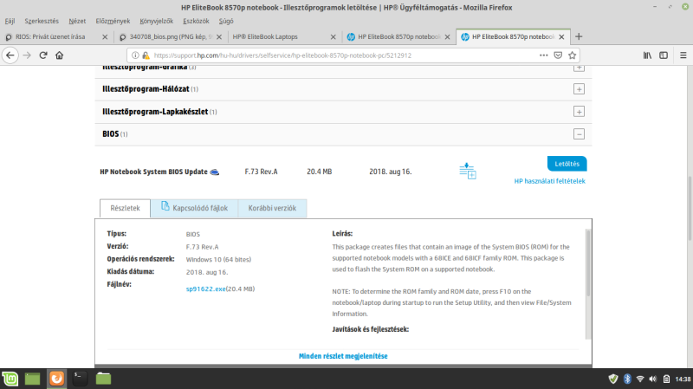Image resolution: width=693 pixels, height=389 pixels.
Task: Click the details panel scrollbar
Action: coord(588,263)
